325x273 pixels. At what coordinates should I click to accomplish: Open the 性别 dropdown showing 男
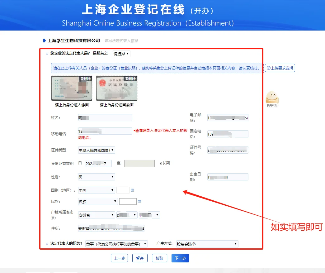(x=97, y=177)
